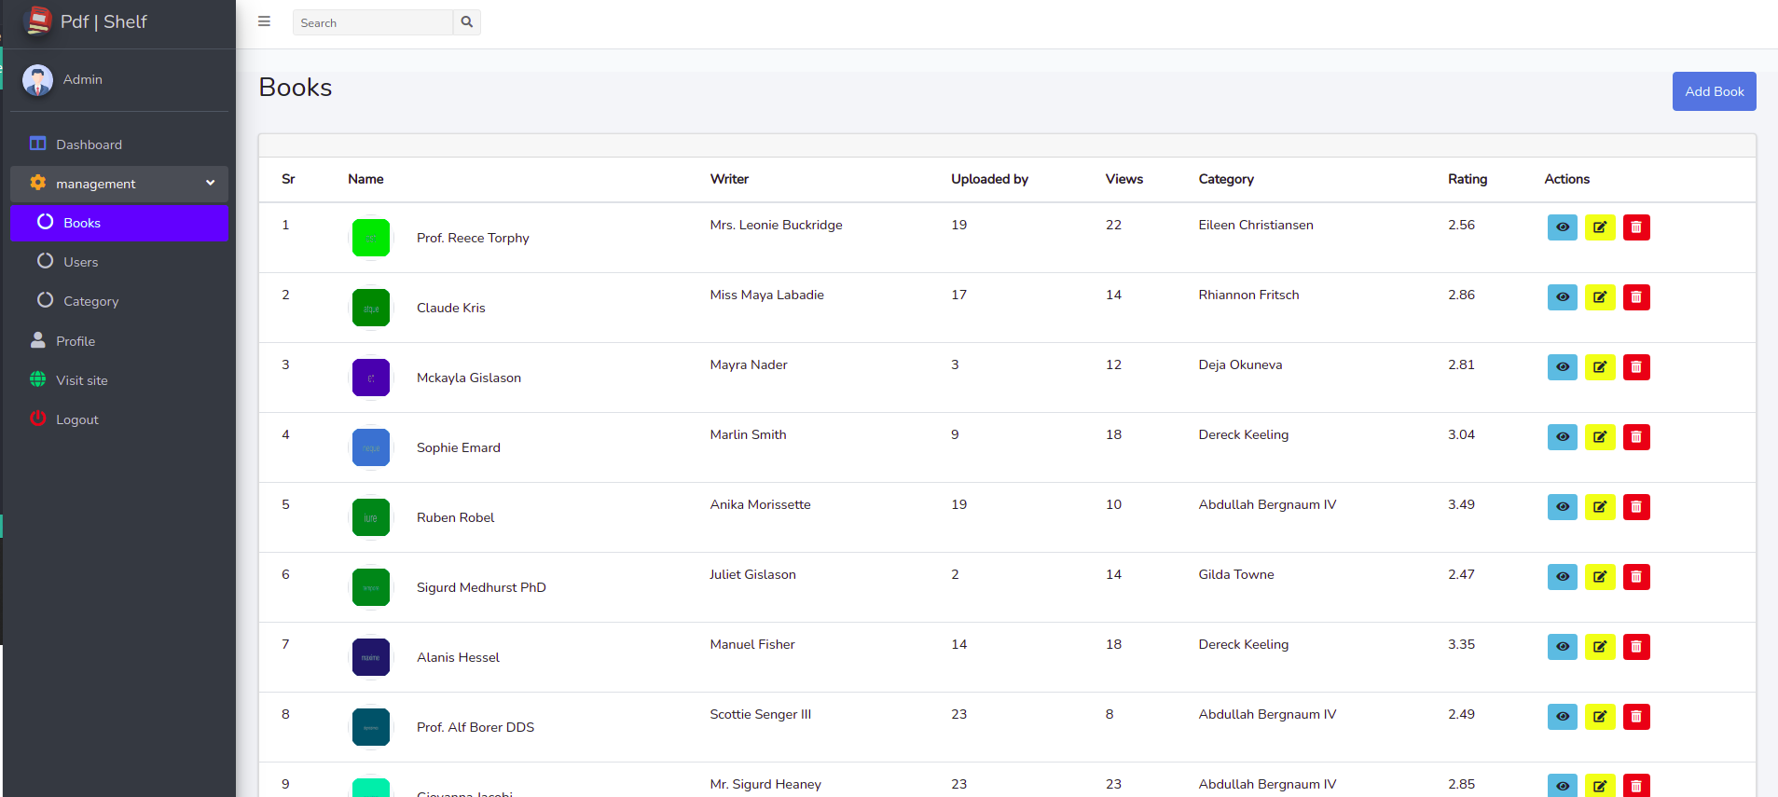This screenshot has width=1778, height=797.
Task: Edit the Alanis Hessel book
Action: click(1600, 647)
